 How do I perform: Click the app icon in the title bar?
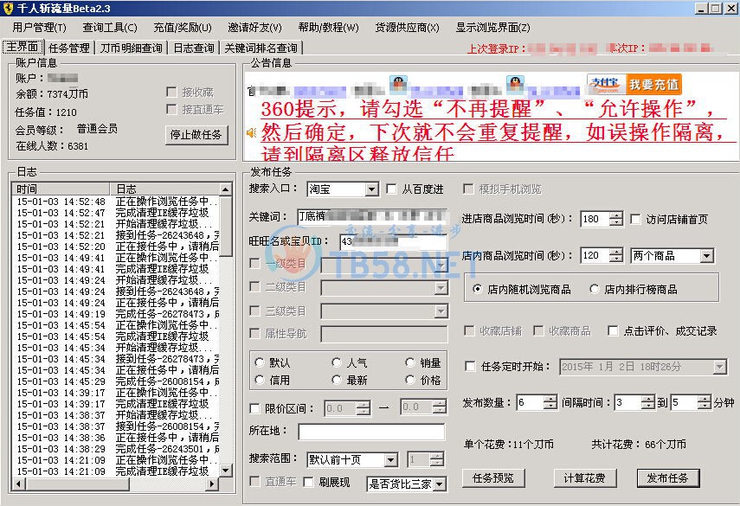(8, 8)
